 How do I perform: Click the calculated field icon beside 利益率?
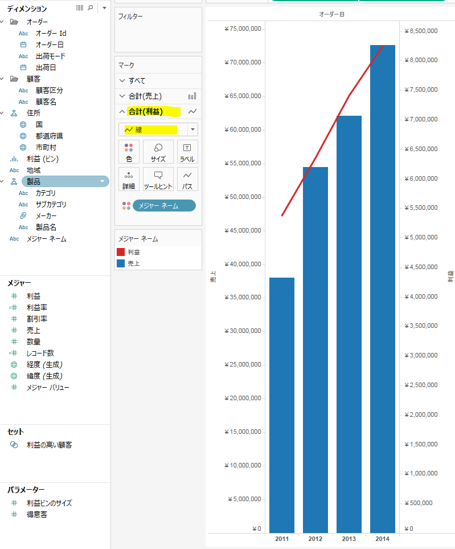pyautogui.click(x=13, y=307)
